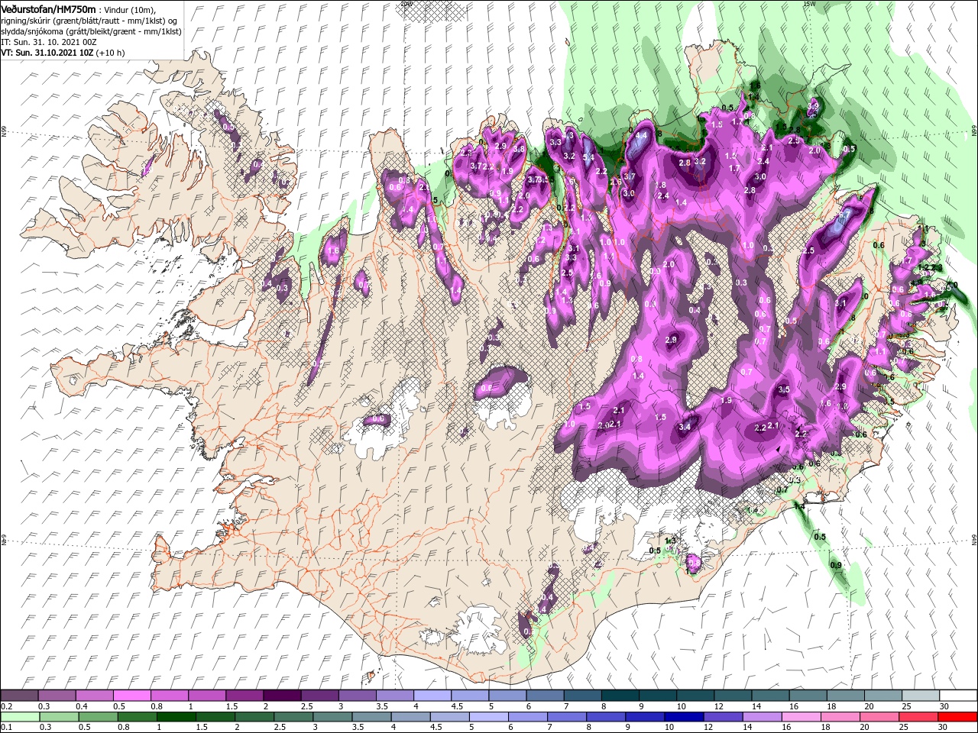Pick upper legend white swatch at 30
The height and width of the screenshot is (733, 978).
(957, 696)
